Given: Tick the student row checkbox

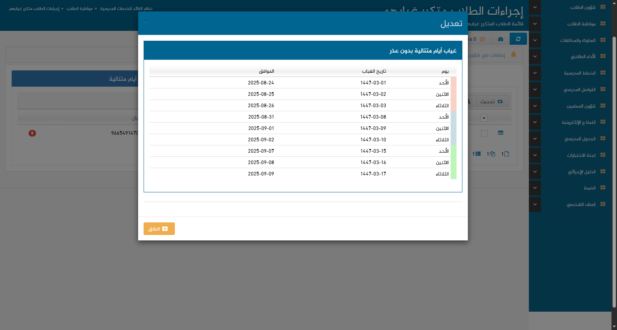Looking at the screenshot, I should click(484, 134).
